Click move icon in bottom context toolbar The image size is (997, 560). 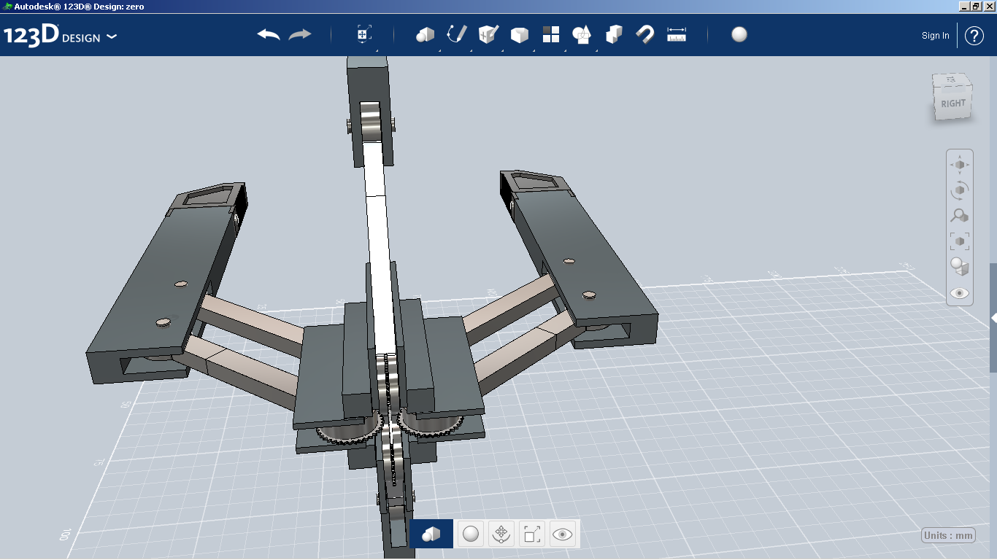pyautogui.click(x=501, y=534)
